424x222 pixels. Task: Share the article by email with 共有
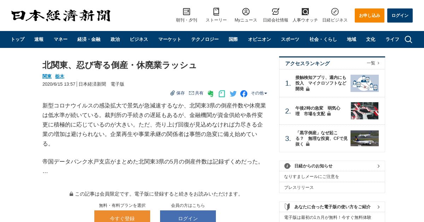(196, 93)
